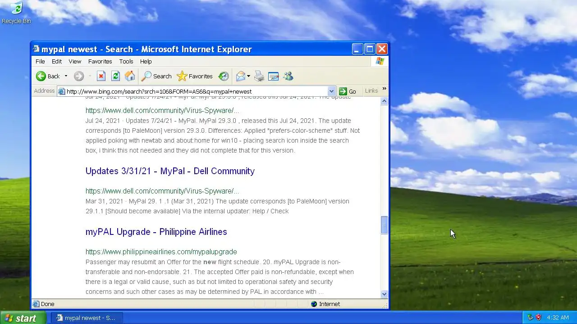Open the Forward button history dropdown arrow
This screenshot has width=577, height=324.
[x=90, y=76]
